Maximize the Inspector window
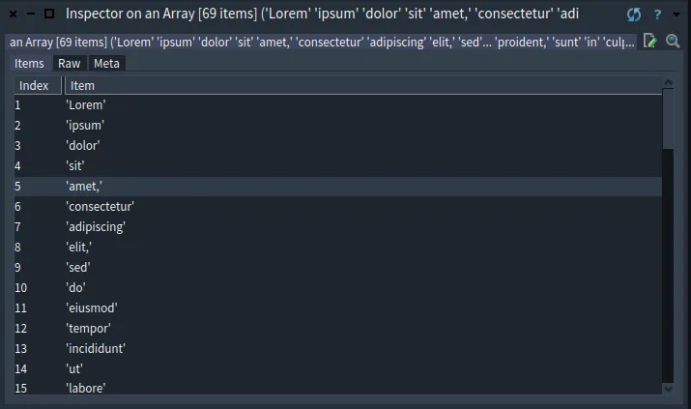691x409 pixels. 49,15
